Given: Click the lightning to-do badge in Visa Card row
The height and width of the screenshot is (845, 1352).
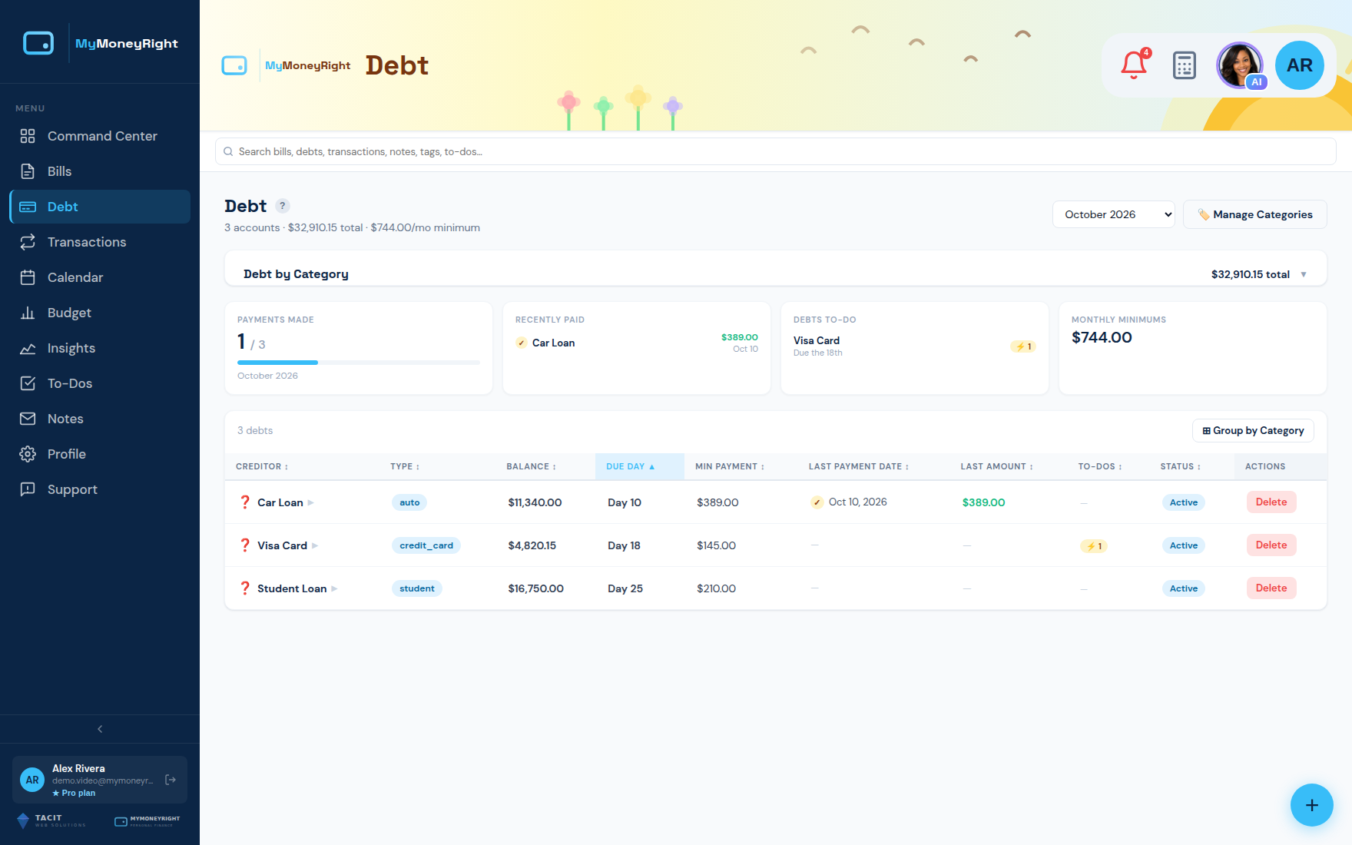Looking at the screenshot, I should (1095, 546).
